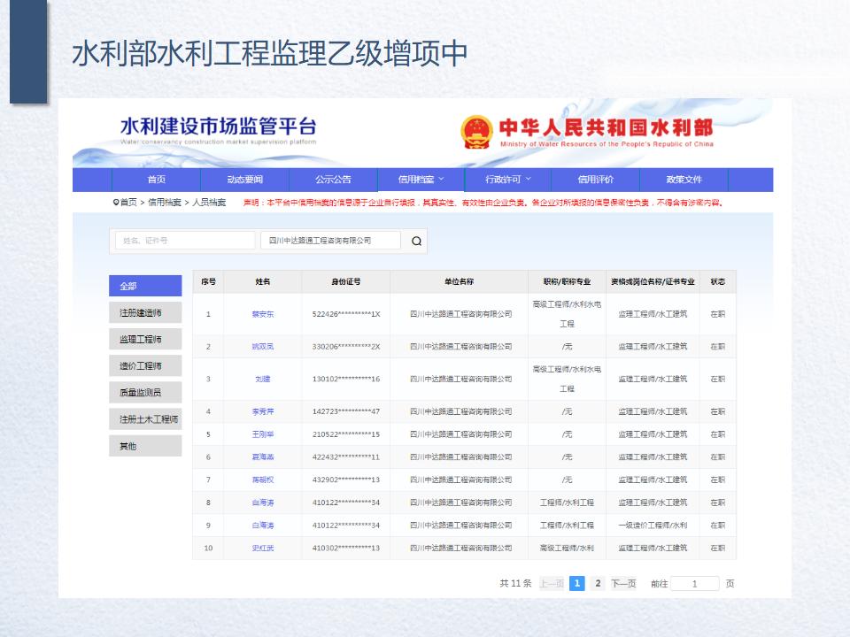
Task: Select the 监理工程师 category filter
Action: (x=145, y=339)
